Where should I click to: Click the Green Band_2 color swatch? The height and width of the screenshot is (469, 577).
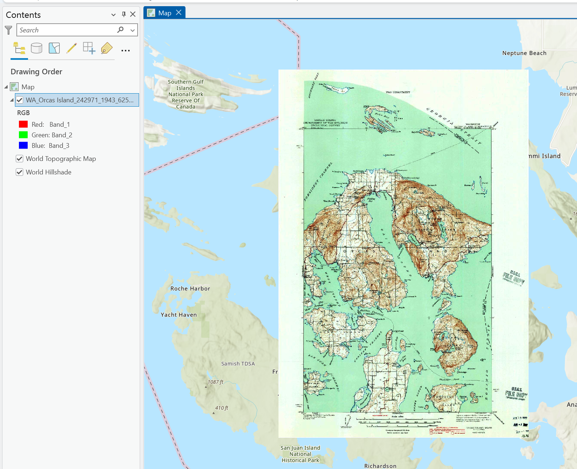(x=23, y=135)
